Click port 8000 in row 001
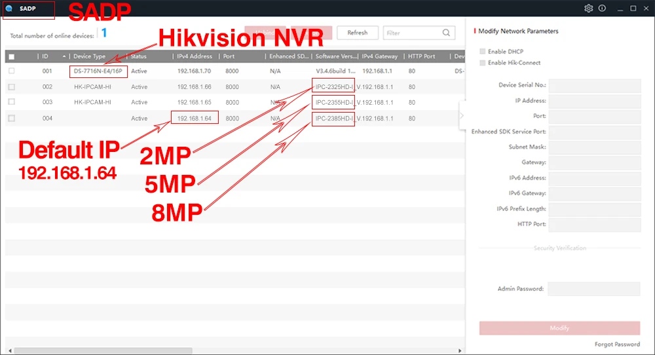 click(x=233, y=71)
